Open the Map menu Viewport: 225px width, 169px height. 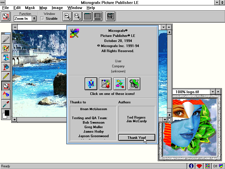pos(43,8)
